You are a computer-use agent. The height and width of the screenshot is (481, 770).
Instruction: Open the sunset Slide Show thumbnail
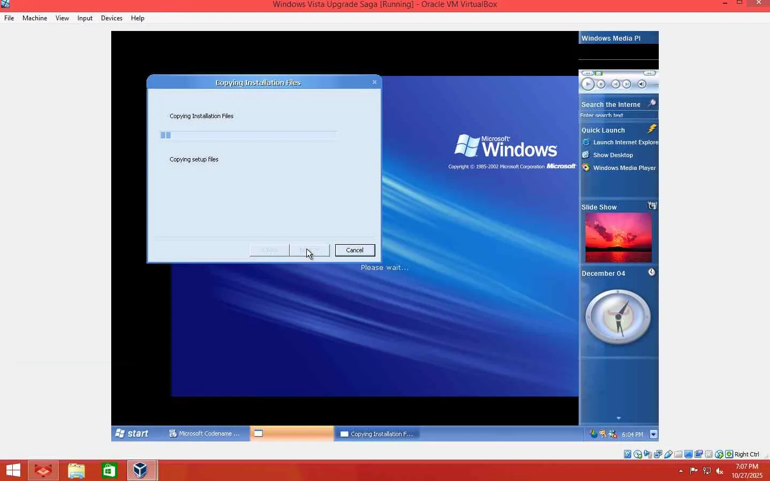[x=619, y=237]
